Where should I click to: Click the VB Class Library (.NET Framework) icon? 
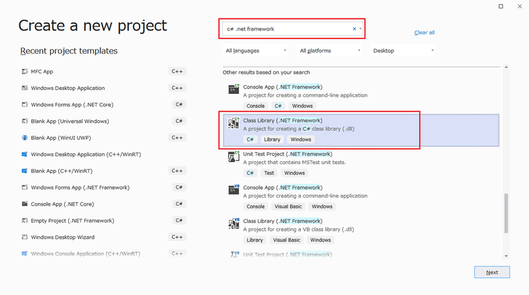tap(233, 224)
